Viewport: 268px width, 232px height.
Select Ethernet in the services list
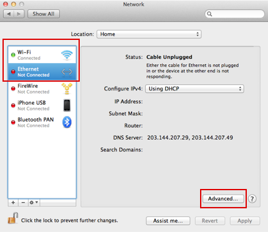click(x=42, y=72)
